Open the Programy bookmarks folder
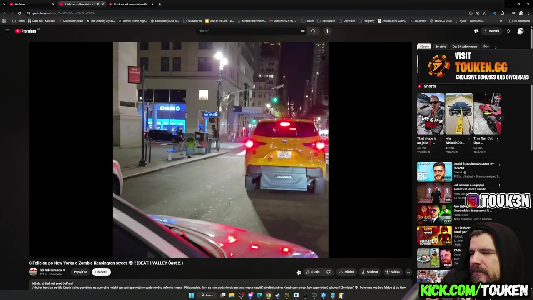The height and width of the screenshot is (300, 533). coord(366,20)
